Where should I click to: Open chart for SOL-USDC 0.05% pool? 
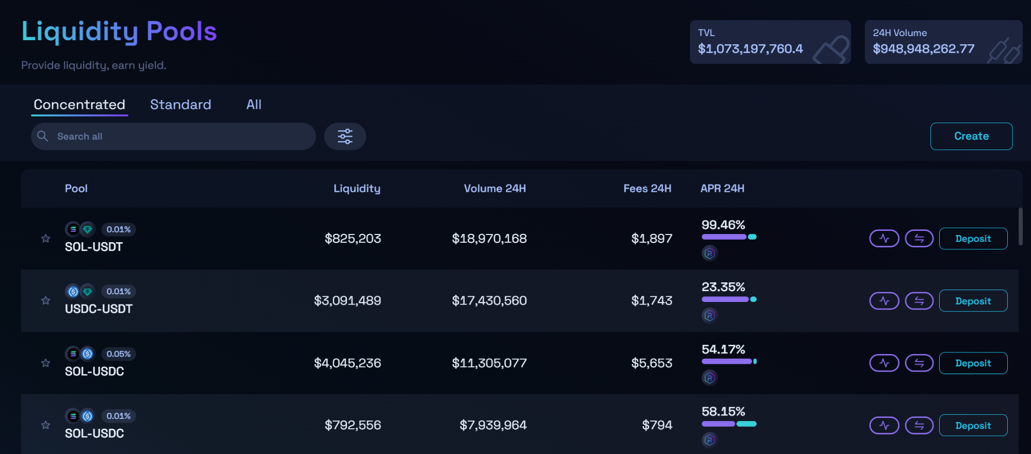(884, 363)
